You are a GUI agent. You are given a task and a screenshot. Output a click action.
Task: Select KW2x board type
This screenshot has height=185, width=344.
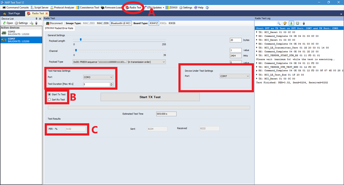163,23
